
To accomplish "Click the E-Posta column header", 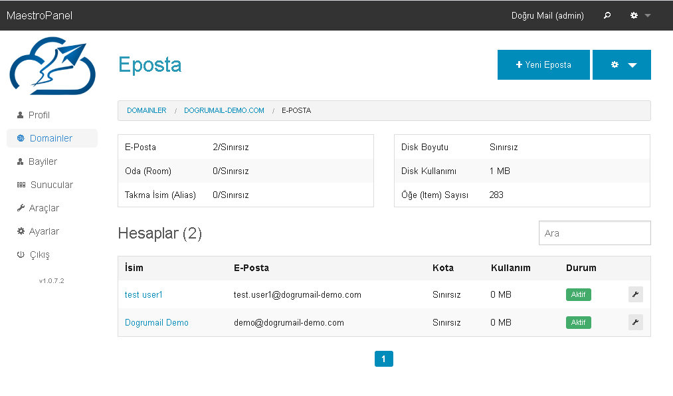I will tap(251, 268).
